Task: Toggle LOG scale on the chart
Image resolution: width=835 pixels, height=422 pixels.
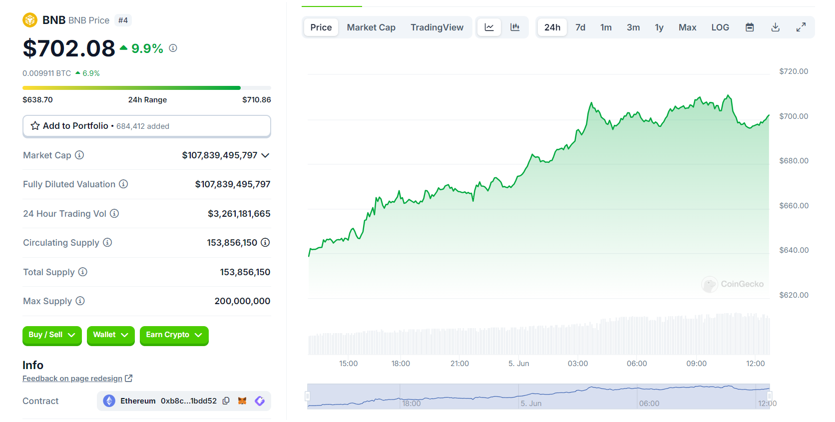Action: (x=720, y=27)
